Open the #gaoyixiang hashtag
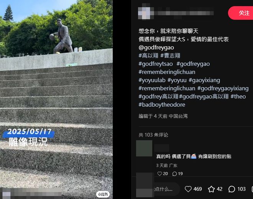 (204, 80)
